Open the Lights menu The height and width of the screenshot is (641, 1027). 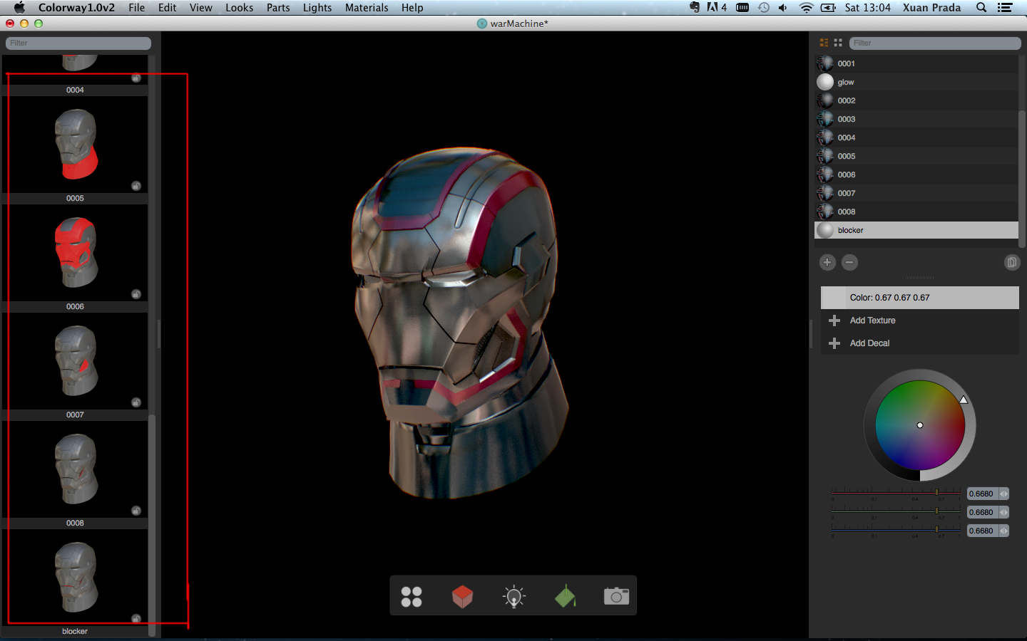(317, 7)
